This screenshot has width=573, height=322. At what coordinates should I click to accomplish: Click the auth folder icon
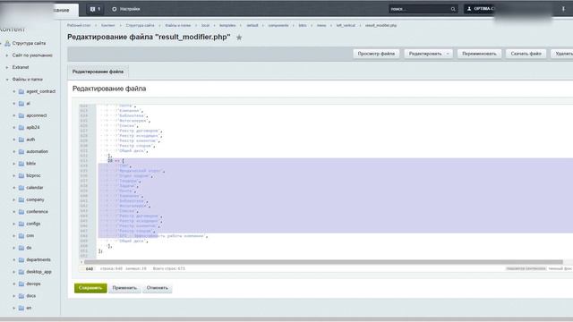tap(21, 140)
